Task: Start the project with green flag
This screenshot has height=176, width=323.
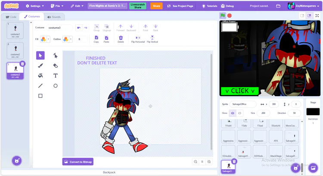Action: point(223,16)
